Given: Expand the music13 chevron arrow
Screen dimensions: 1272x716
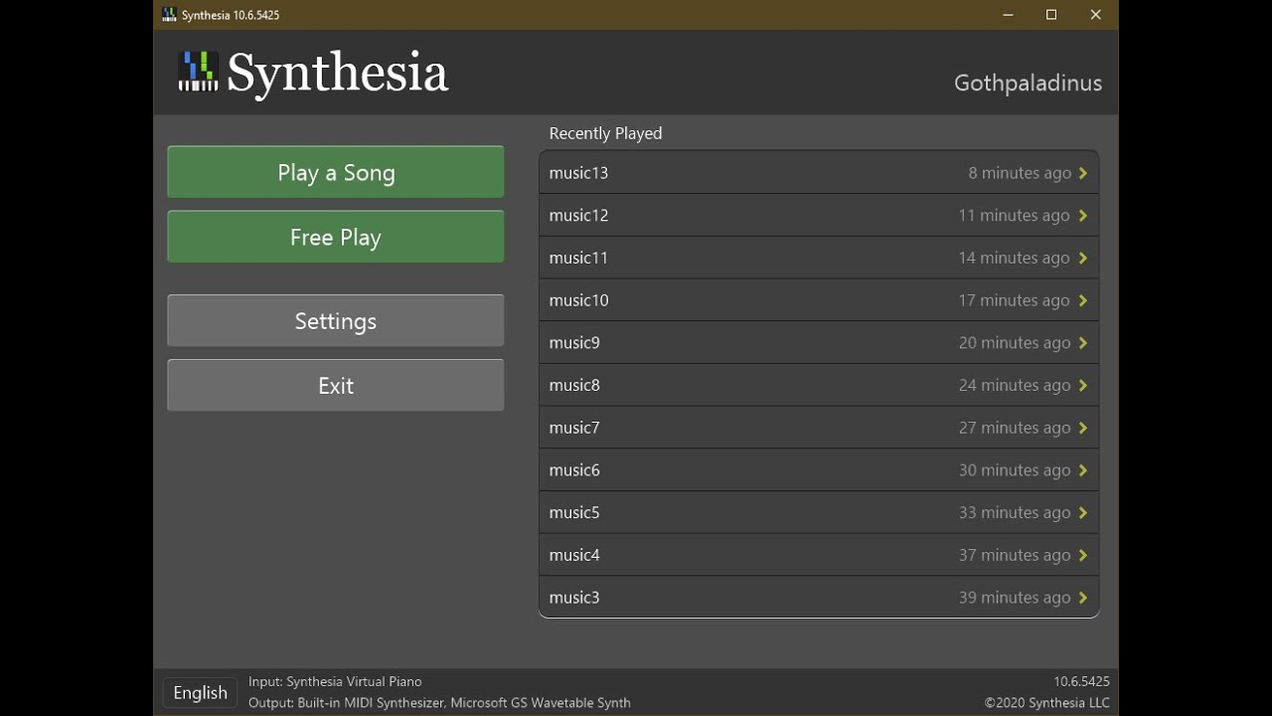Looking at the screenshot, I should pos(1083,173).
